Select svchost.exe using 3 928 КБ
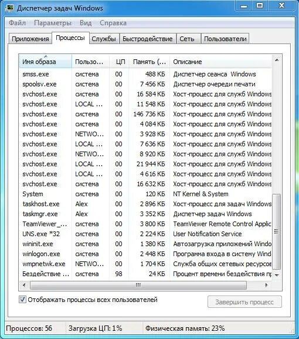Image resolution: width=299 pixels, height=339 pixels. tap(145, 134)
